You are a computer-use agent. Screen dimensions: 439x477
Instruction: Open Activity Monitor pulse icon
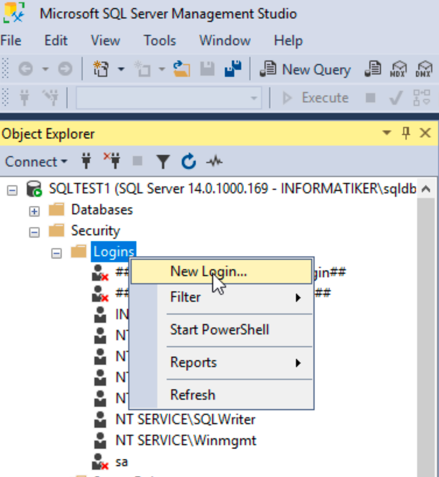pos(214,162)
